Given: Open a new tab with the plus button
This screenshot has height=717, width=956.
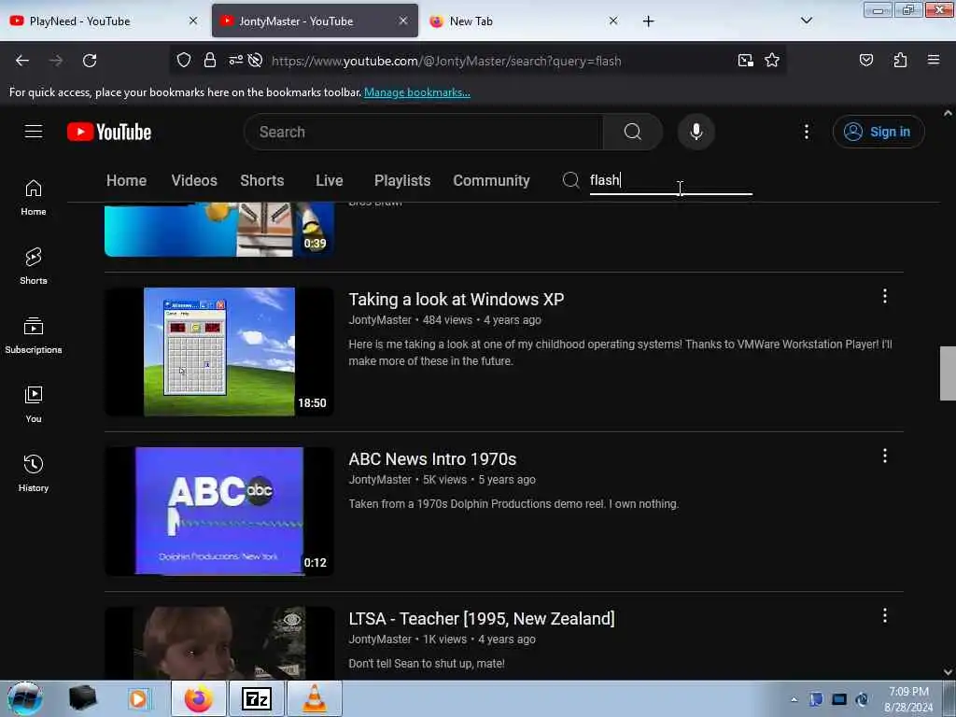Looking at the screenshot, I should tap(648, 21).
